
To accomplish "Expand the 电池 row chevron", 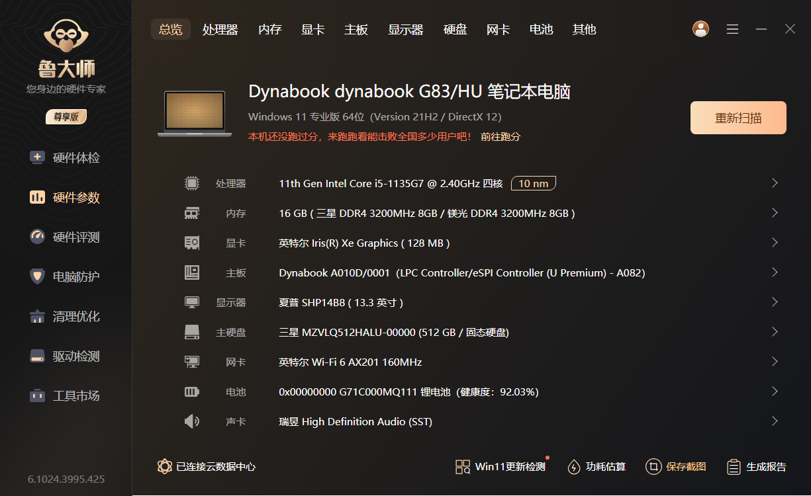I will 775,391.
